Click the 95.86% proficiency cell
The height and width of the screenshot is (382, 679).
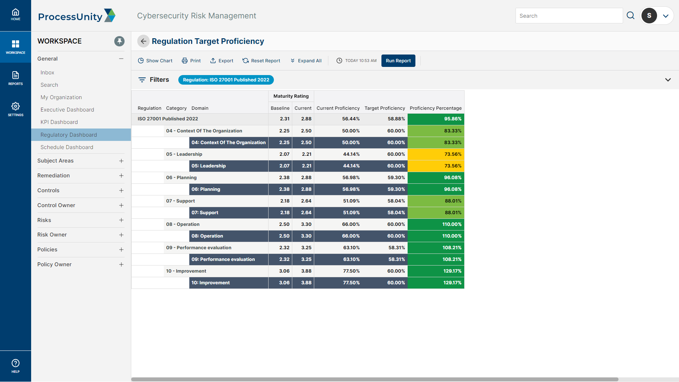pos(436,119)
